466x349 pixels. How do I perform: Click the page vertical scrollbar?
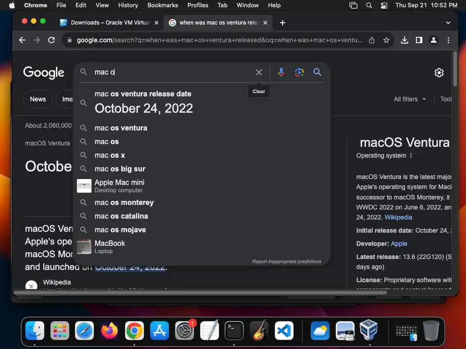tap(455, 70)
